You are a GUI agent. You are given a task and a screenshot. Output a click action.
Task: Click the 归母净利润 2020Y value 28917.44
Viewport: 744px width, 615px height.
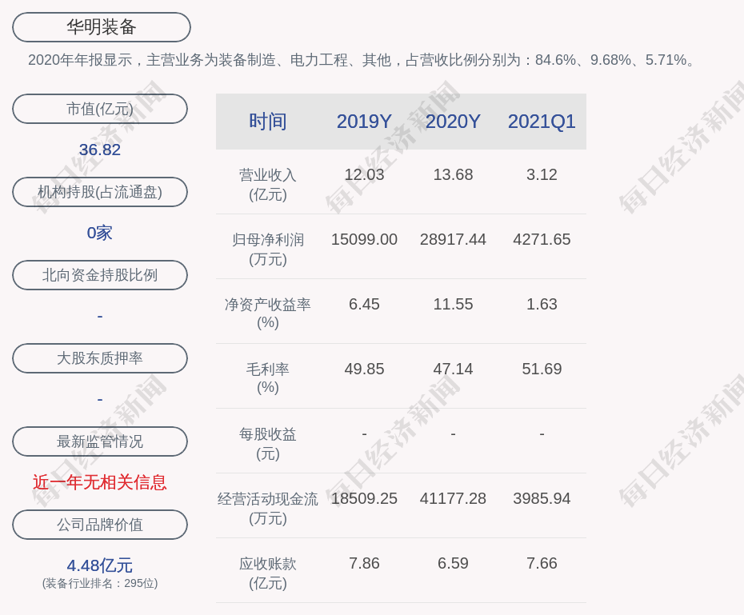coord(453,239)
